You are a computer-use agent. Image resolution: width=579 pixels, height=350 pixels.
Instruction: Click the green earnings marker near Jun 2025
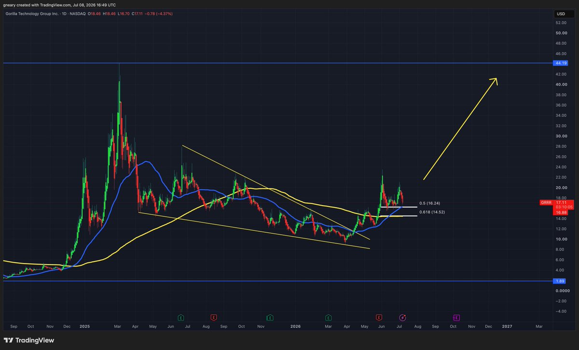pos(181,318)
